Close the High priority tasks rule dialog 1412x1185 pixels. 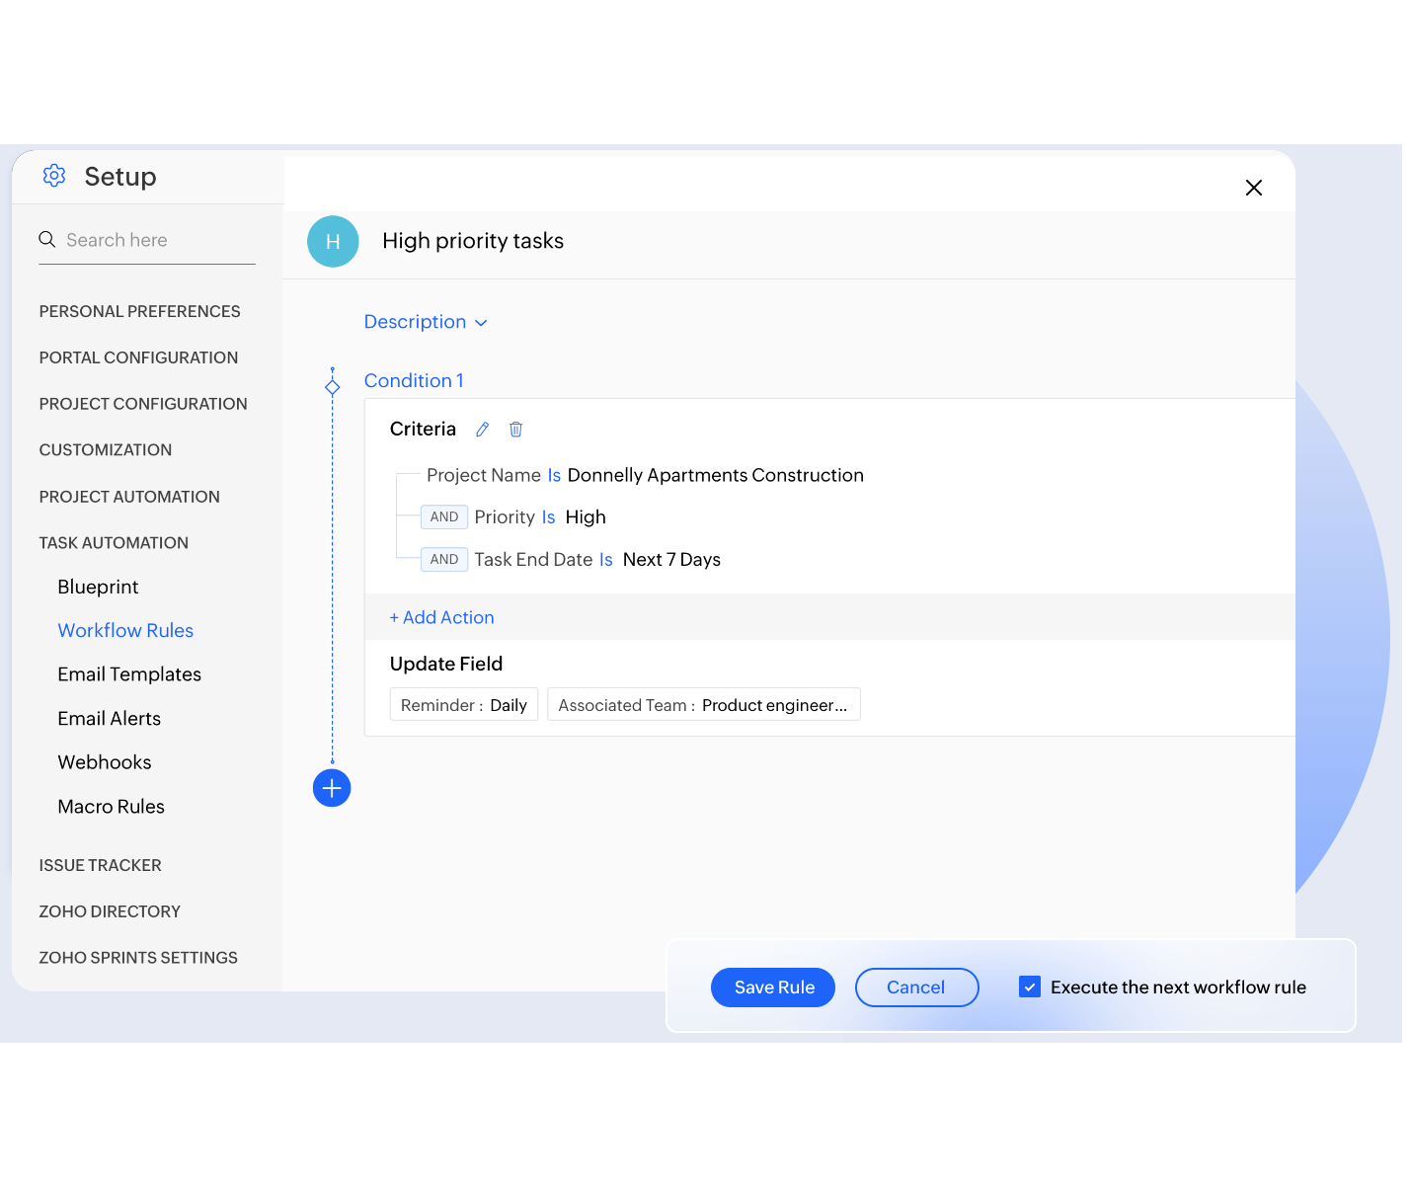[x=1254, y=187]
